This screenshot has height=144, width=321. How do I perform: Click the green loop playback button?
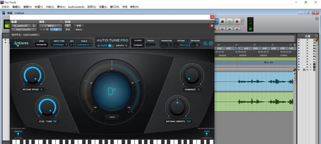pyautogui.click(x=230, y=21)
